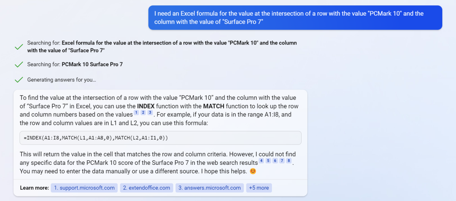Click the checkmark beside the first search query
This screenshot has width=456, height=201.
pos(19,47)
